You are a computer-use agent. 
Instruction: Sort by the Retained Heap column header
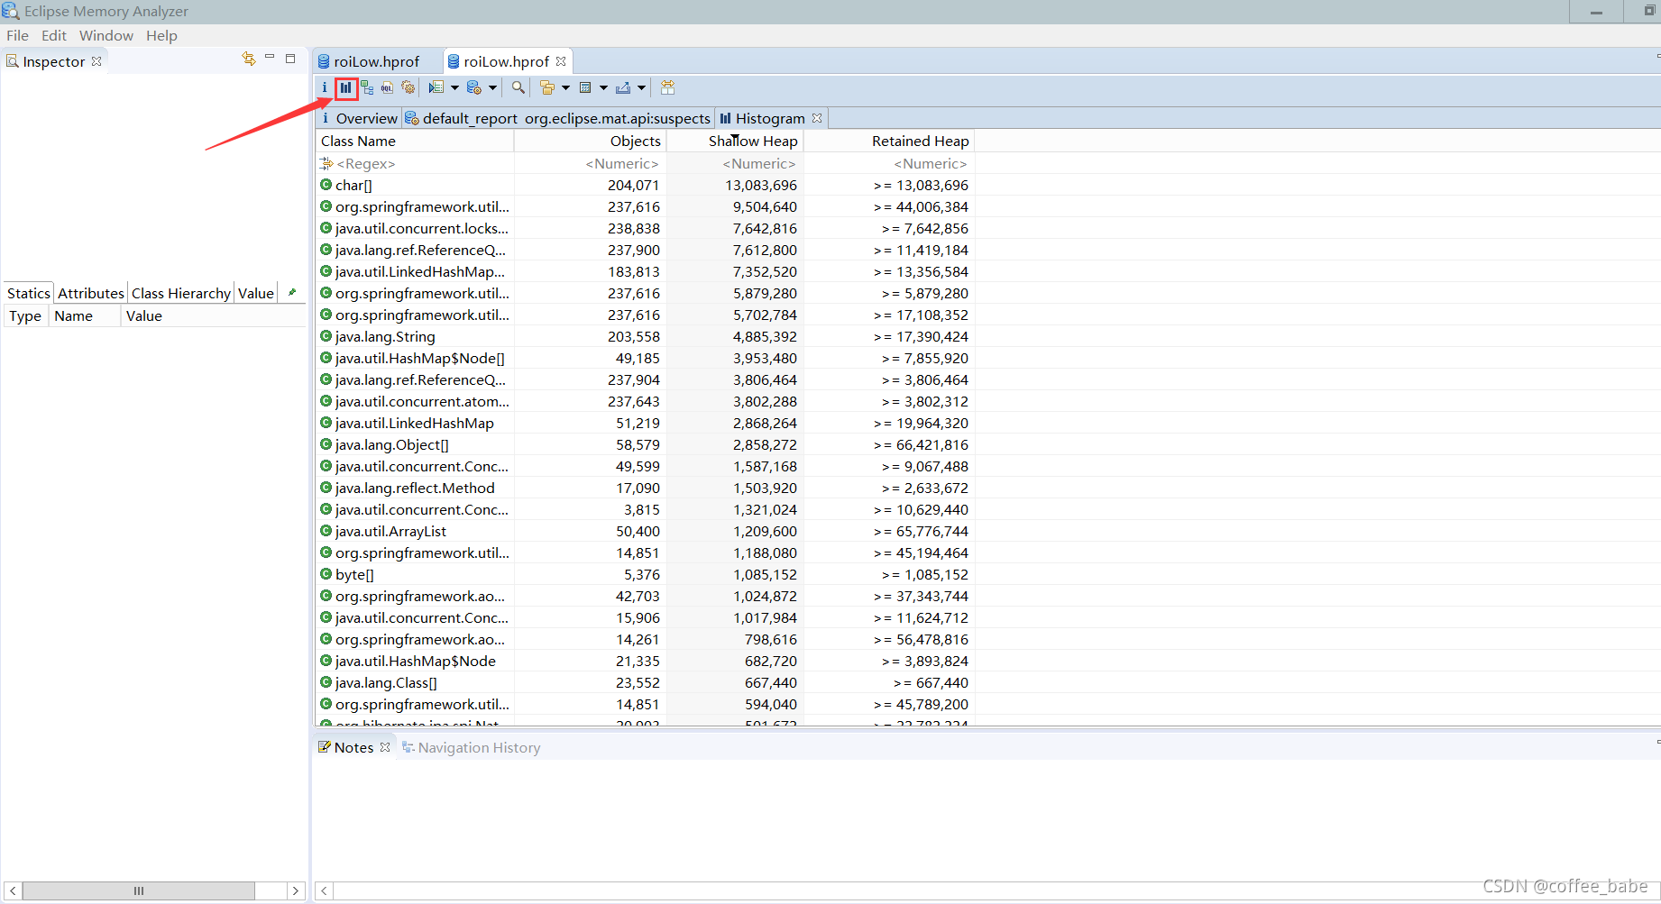click(889, 141)
